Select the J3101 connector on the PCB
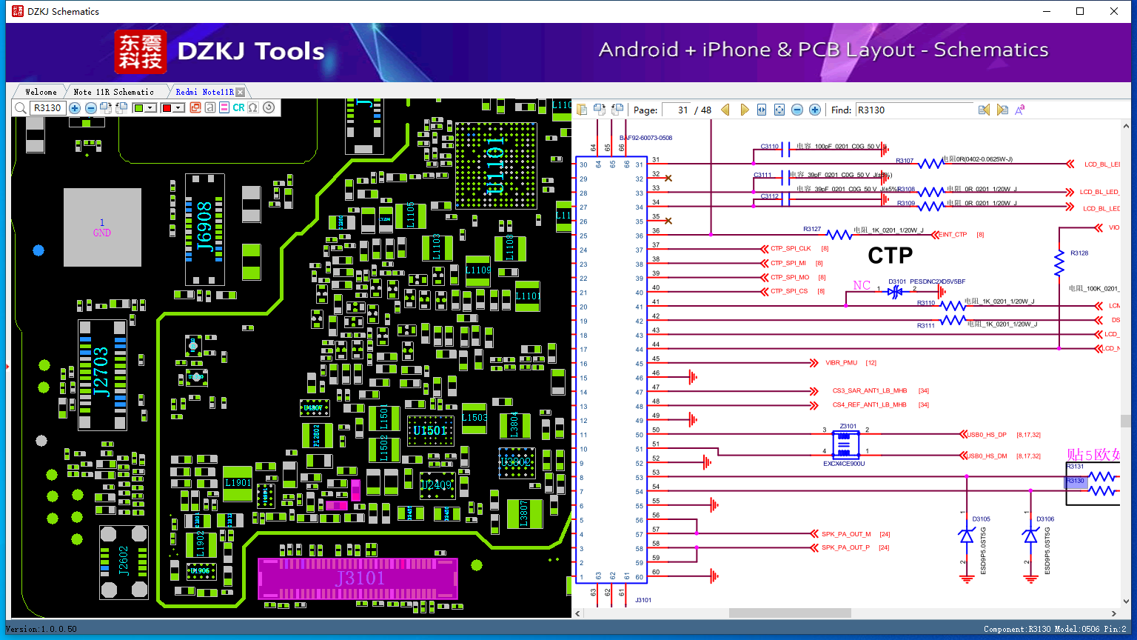The image size is (1137, 640). click(x=358, y=579)
